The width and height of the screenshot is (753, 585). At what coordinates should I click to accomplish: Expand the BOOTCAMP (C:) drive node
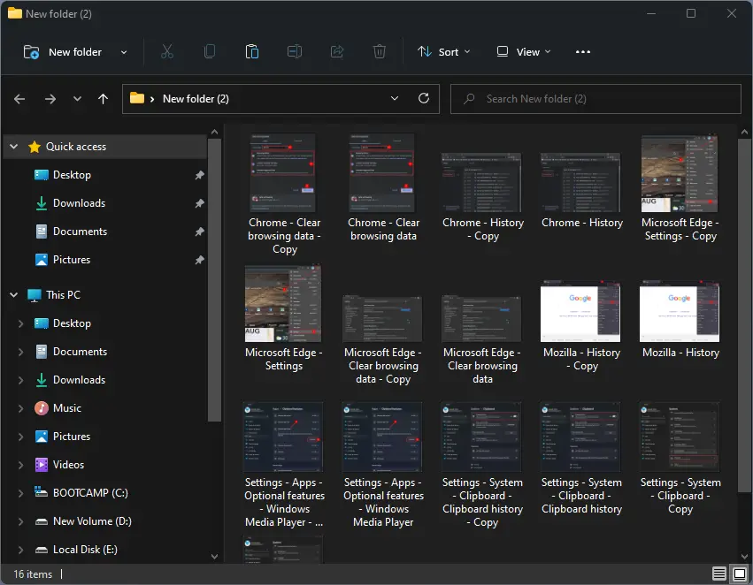(20, 493)
